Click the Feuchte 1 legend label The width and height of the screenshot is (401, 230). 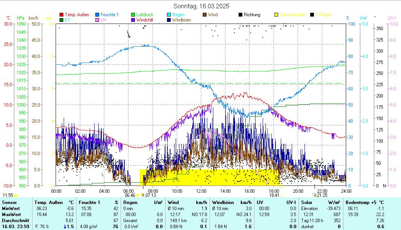coord(109,15)
